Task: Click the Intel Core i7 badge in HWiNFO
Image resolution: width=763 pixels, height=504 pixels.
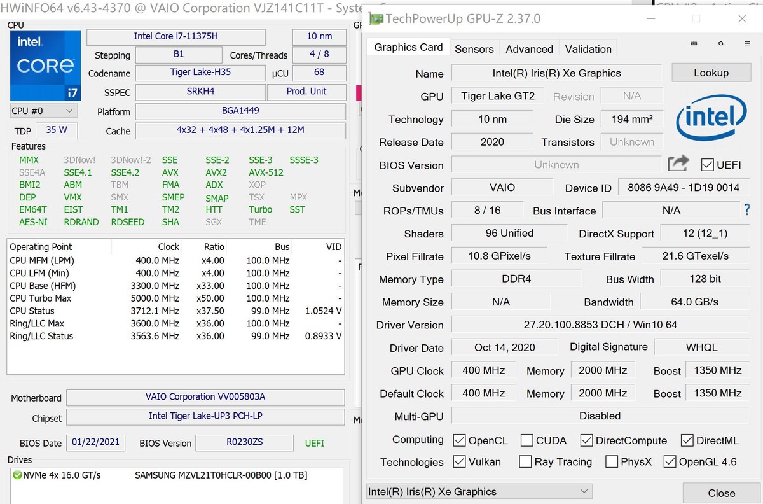Action: (46, 65)
